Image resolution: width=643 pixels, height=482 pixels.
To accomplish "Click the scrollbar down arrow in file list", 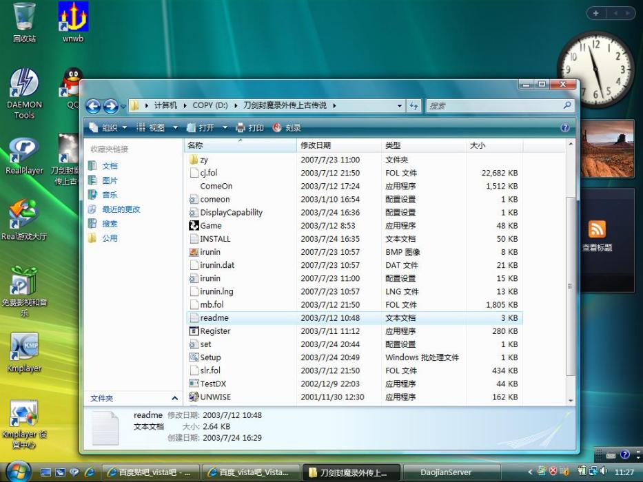I will tap(570, 401).
